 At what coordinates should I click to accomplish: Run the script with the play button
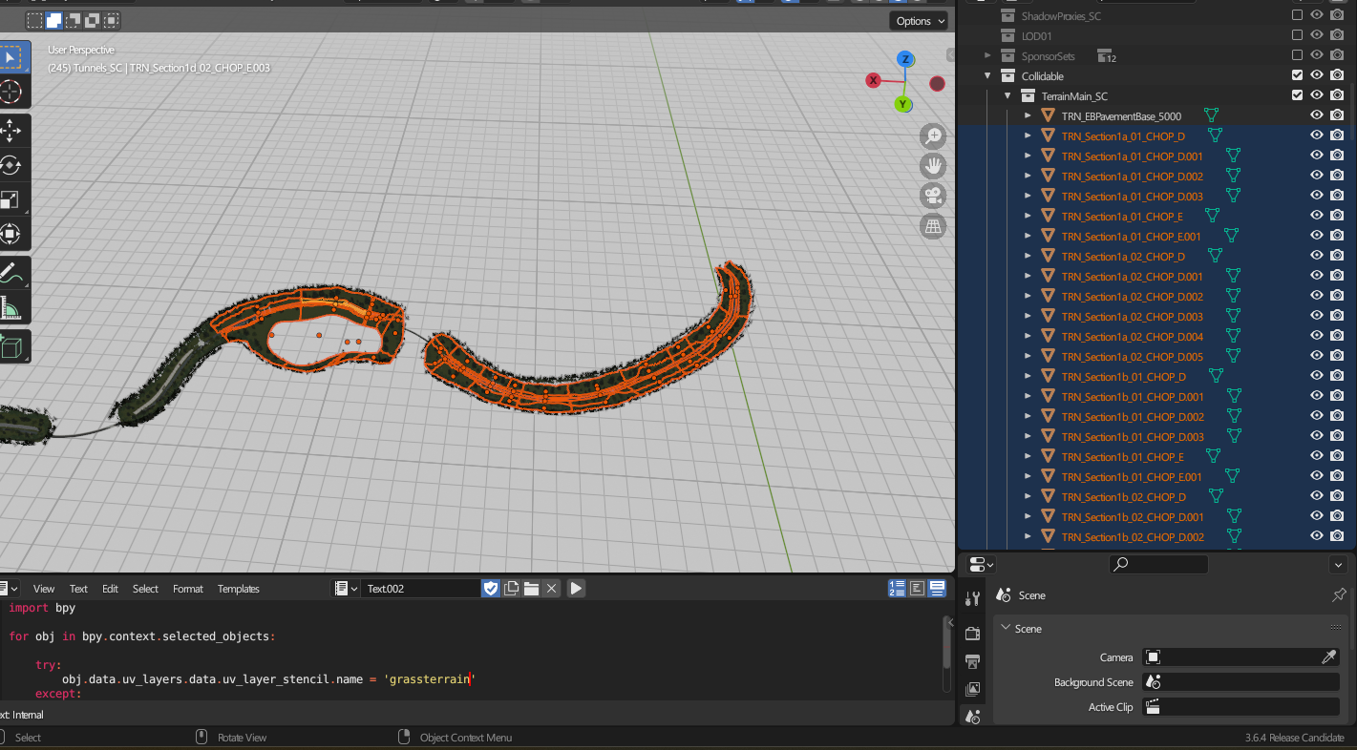pyautogui.click(x=576, y=589)
